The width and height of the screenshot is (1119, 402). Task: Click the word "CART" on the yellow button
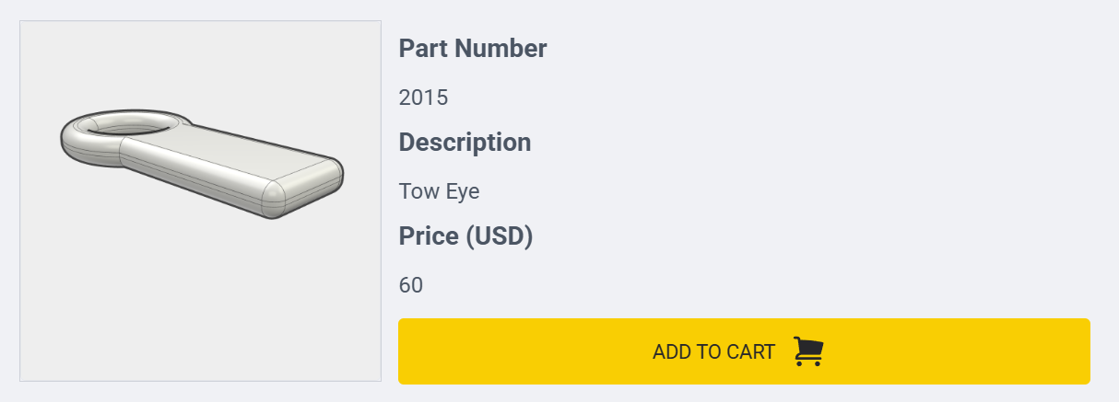(750, 351)
